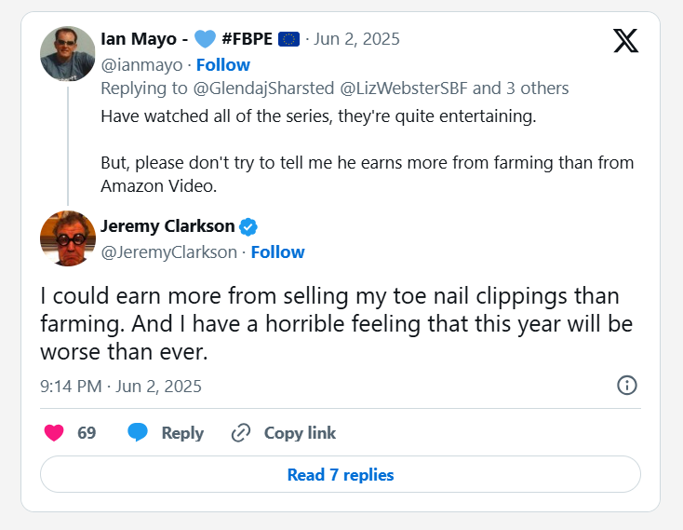Open the @ianmayo handle

coord(141,64)
